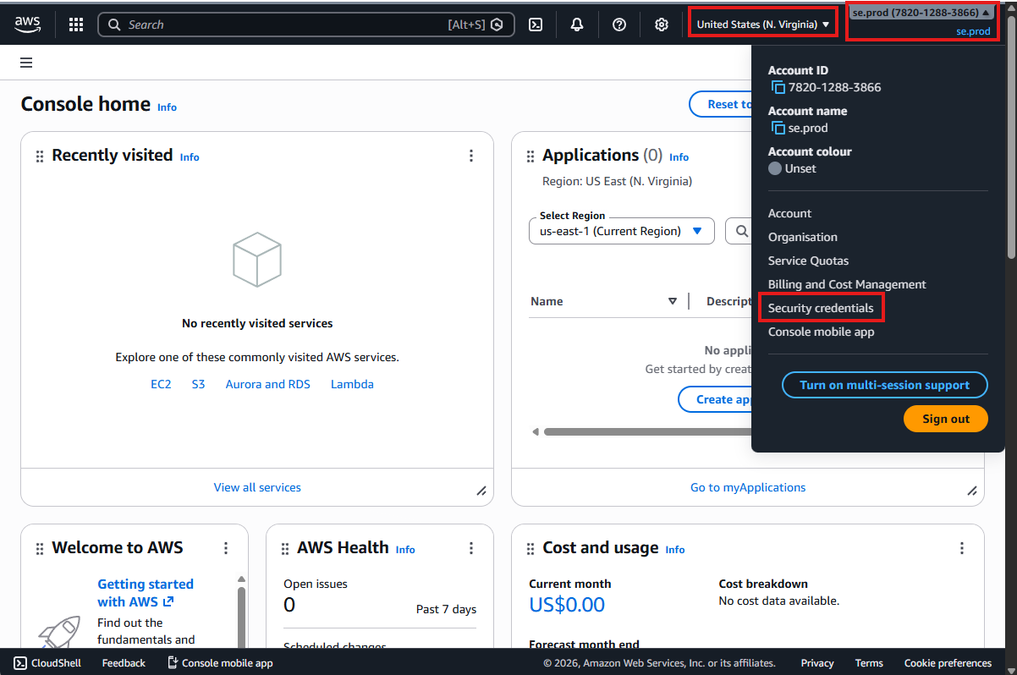Open Console mobile app footer link
This screenshot has height=675, width=1017.
[220, 663]
